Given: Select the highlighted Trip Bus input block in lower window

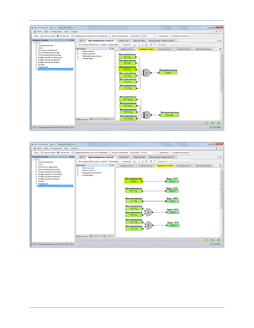Looking at the screenshot, I should click(x=133, y=181).
